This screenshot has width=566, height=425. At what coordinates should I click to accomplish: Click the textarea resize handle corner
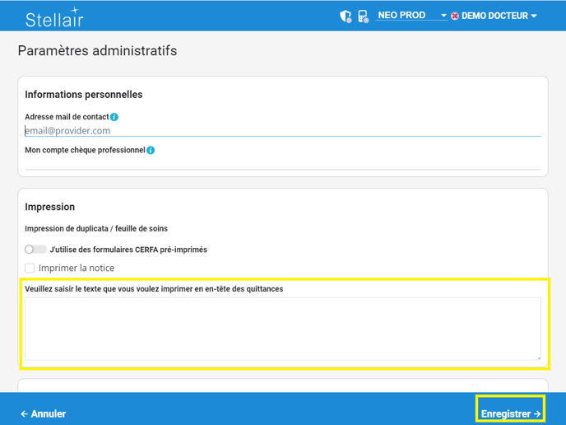pos(539,357)
